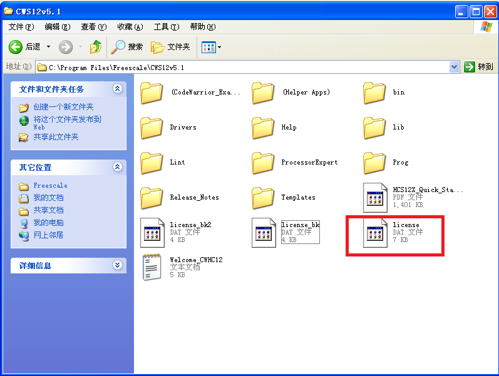Open 共享文档 link in sidebar
This screenshot has height=376, width=499.
click(48, 210)
